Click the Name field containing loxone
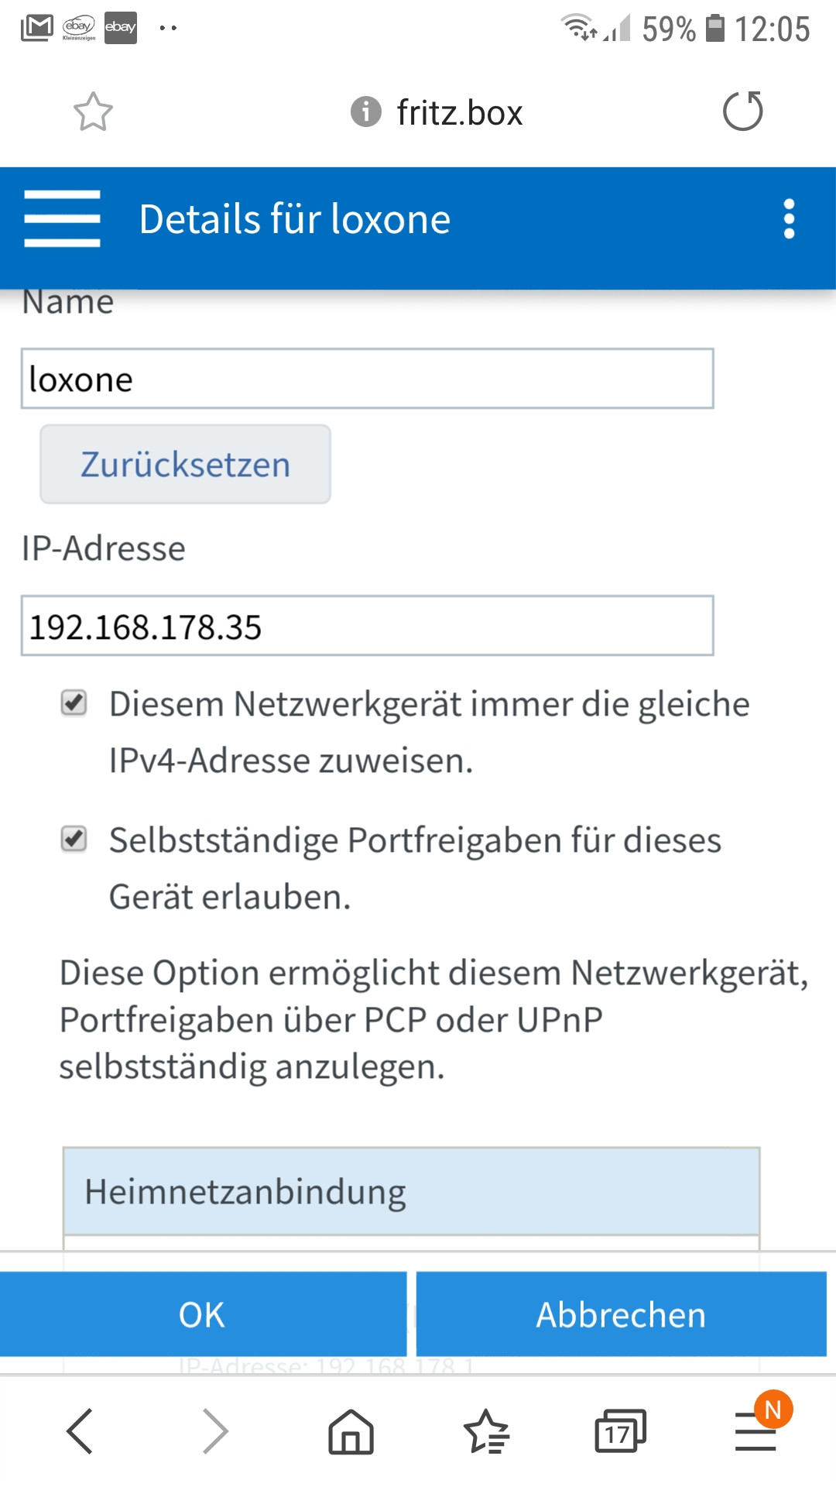836x1487 pixels. 367,379
